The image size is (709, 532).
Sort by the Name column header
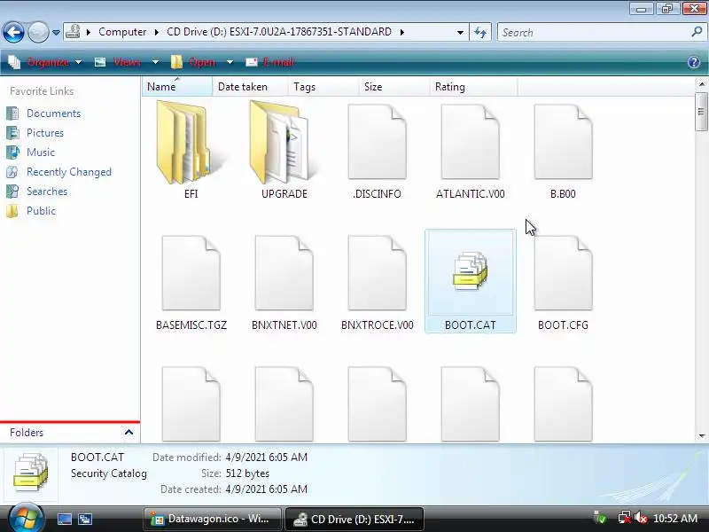click(176, 86)
